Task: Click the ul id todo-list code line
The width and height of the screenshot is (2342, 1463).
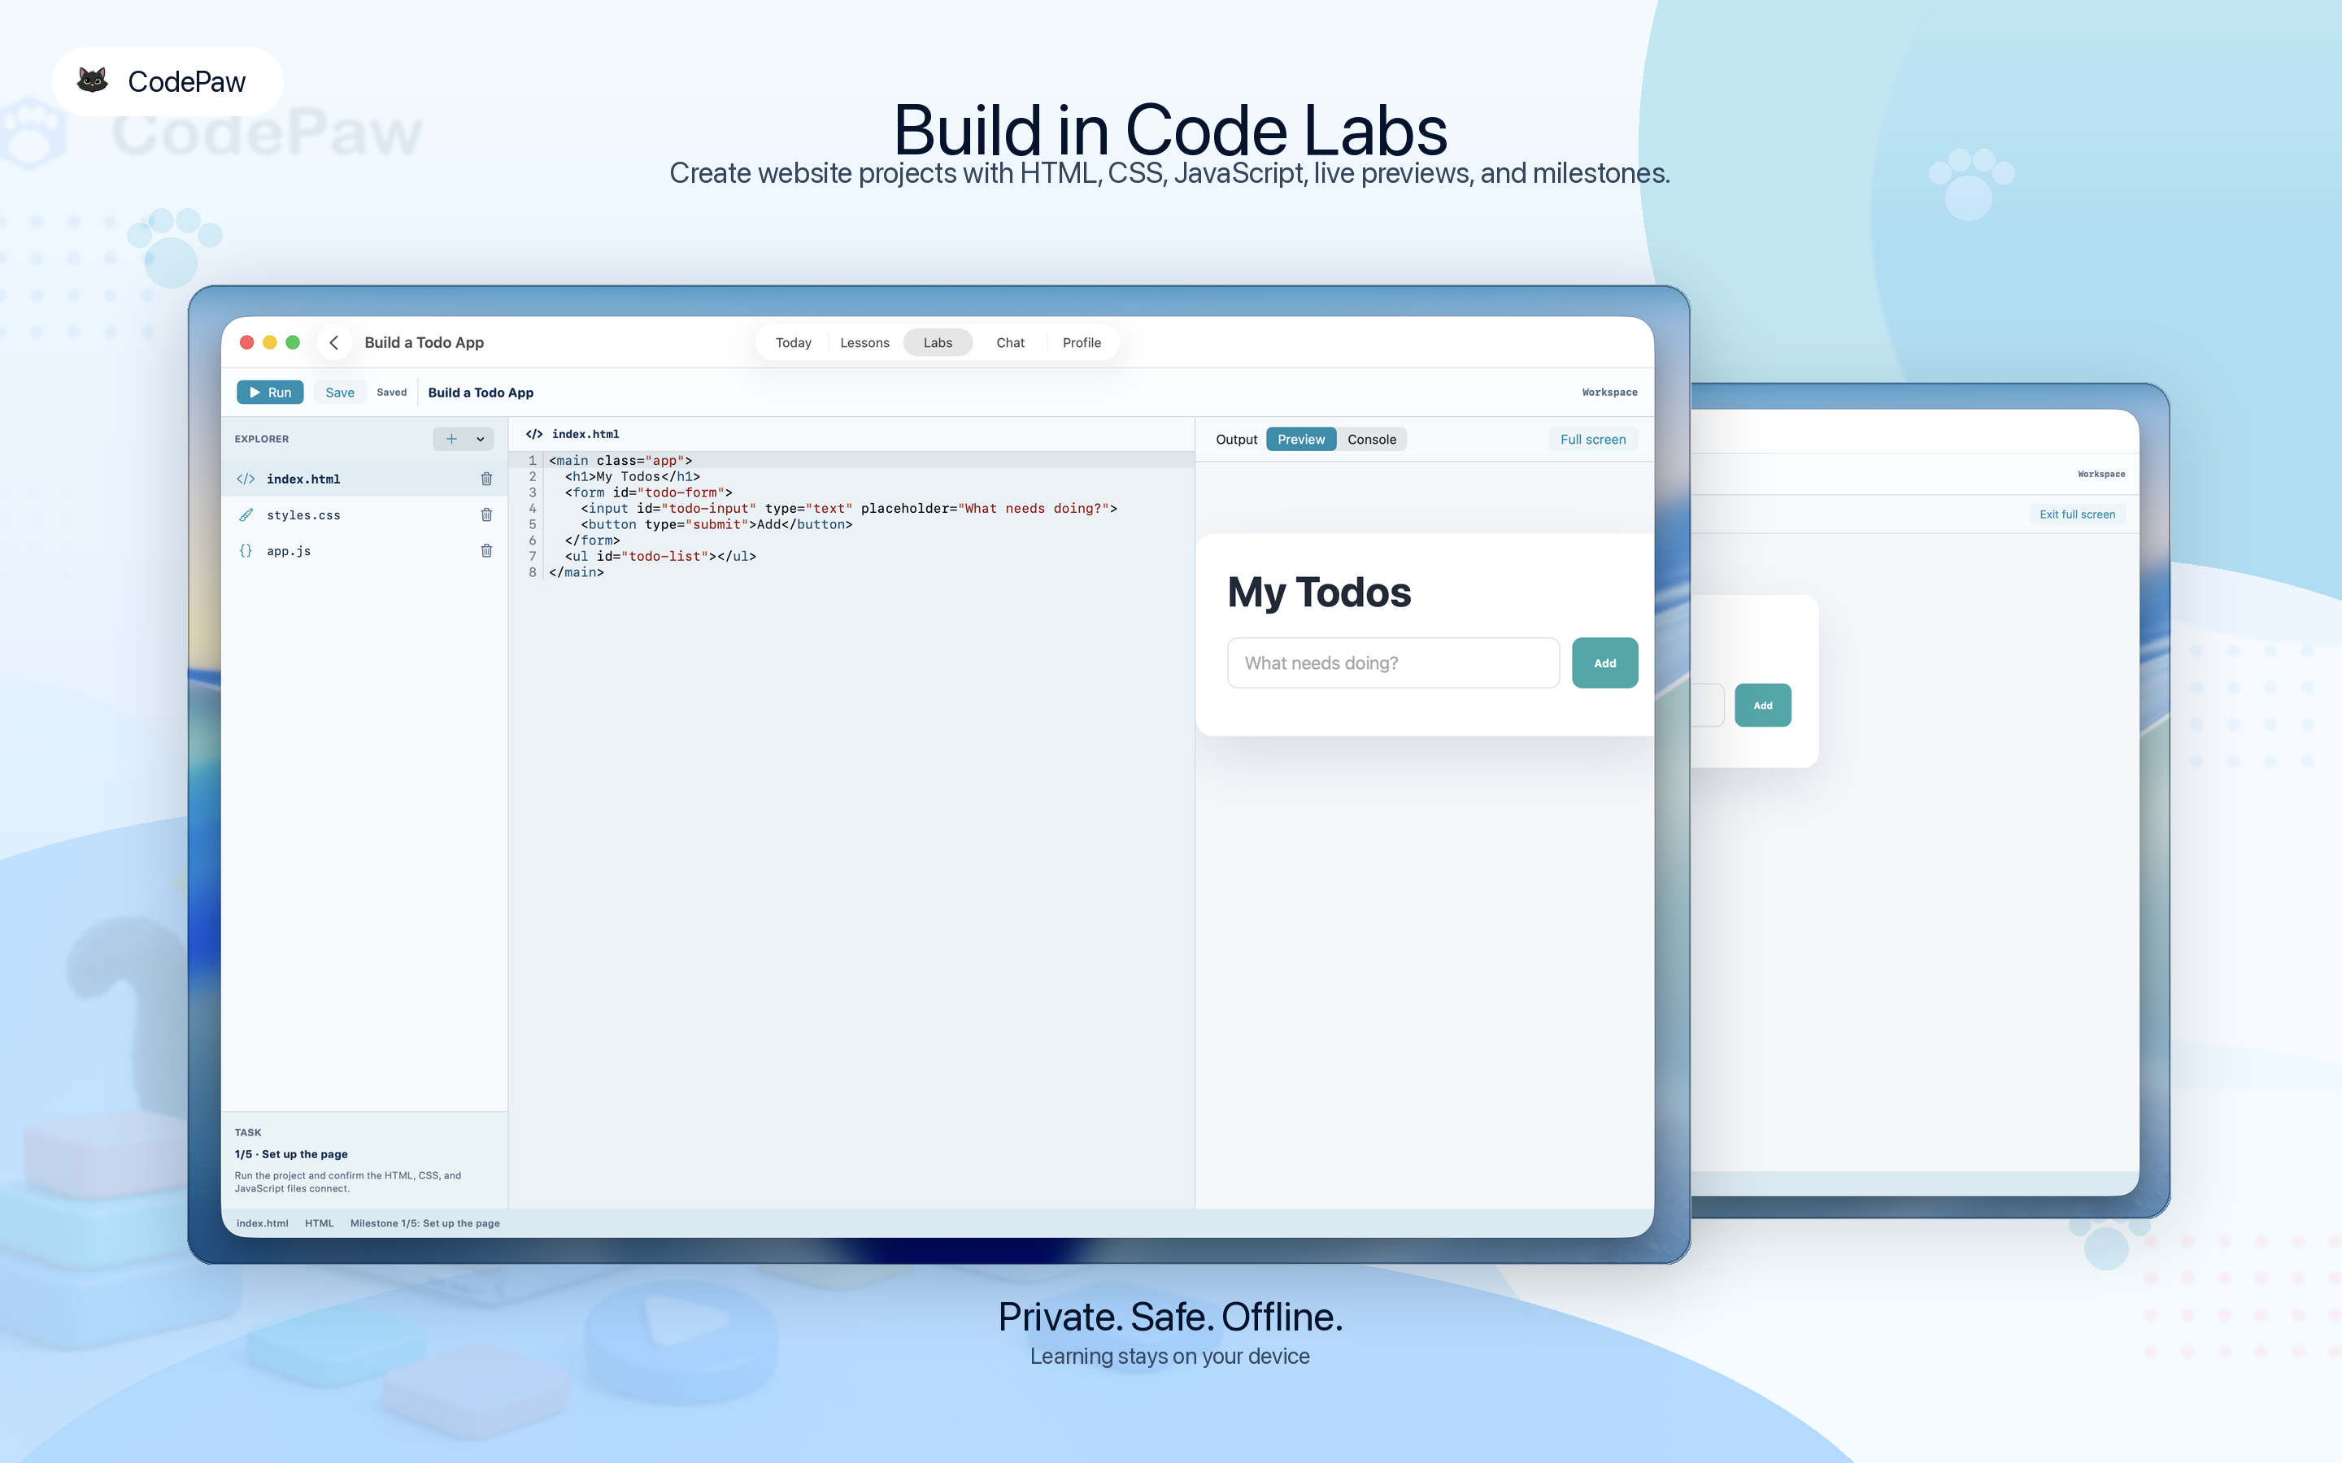Action: [660, 557]
